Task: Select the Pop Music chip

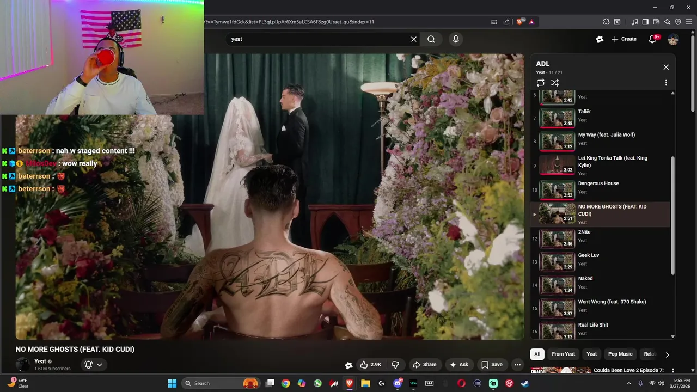Action: tap(620, 354)
